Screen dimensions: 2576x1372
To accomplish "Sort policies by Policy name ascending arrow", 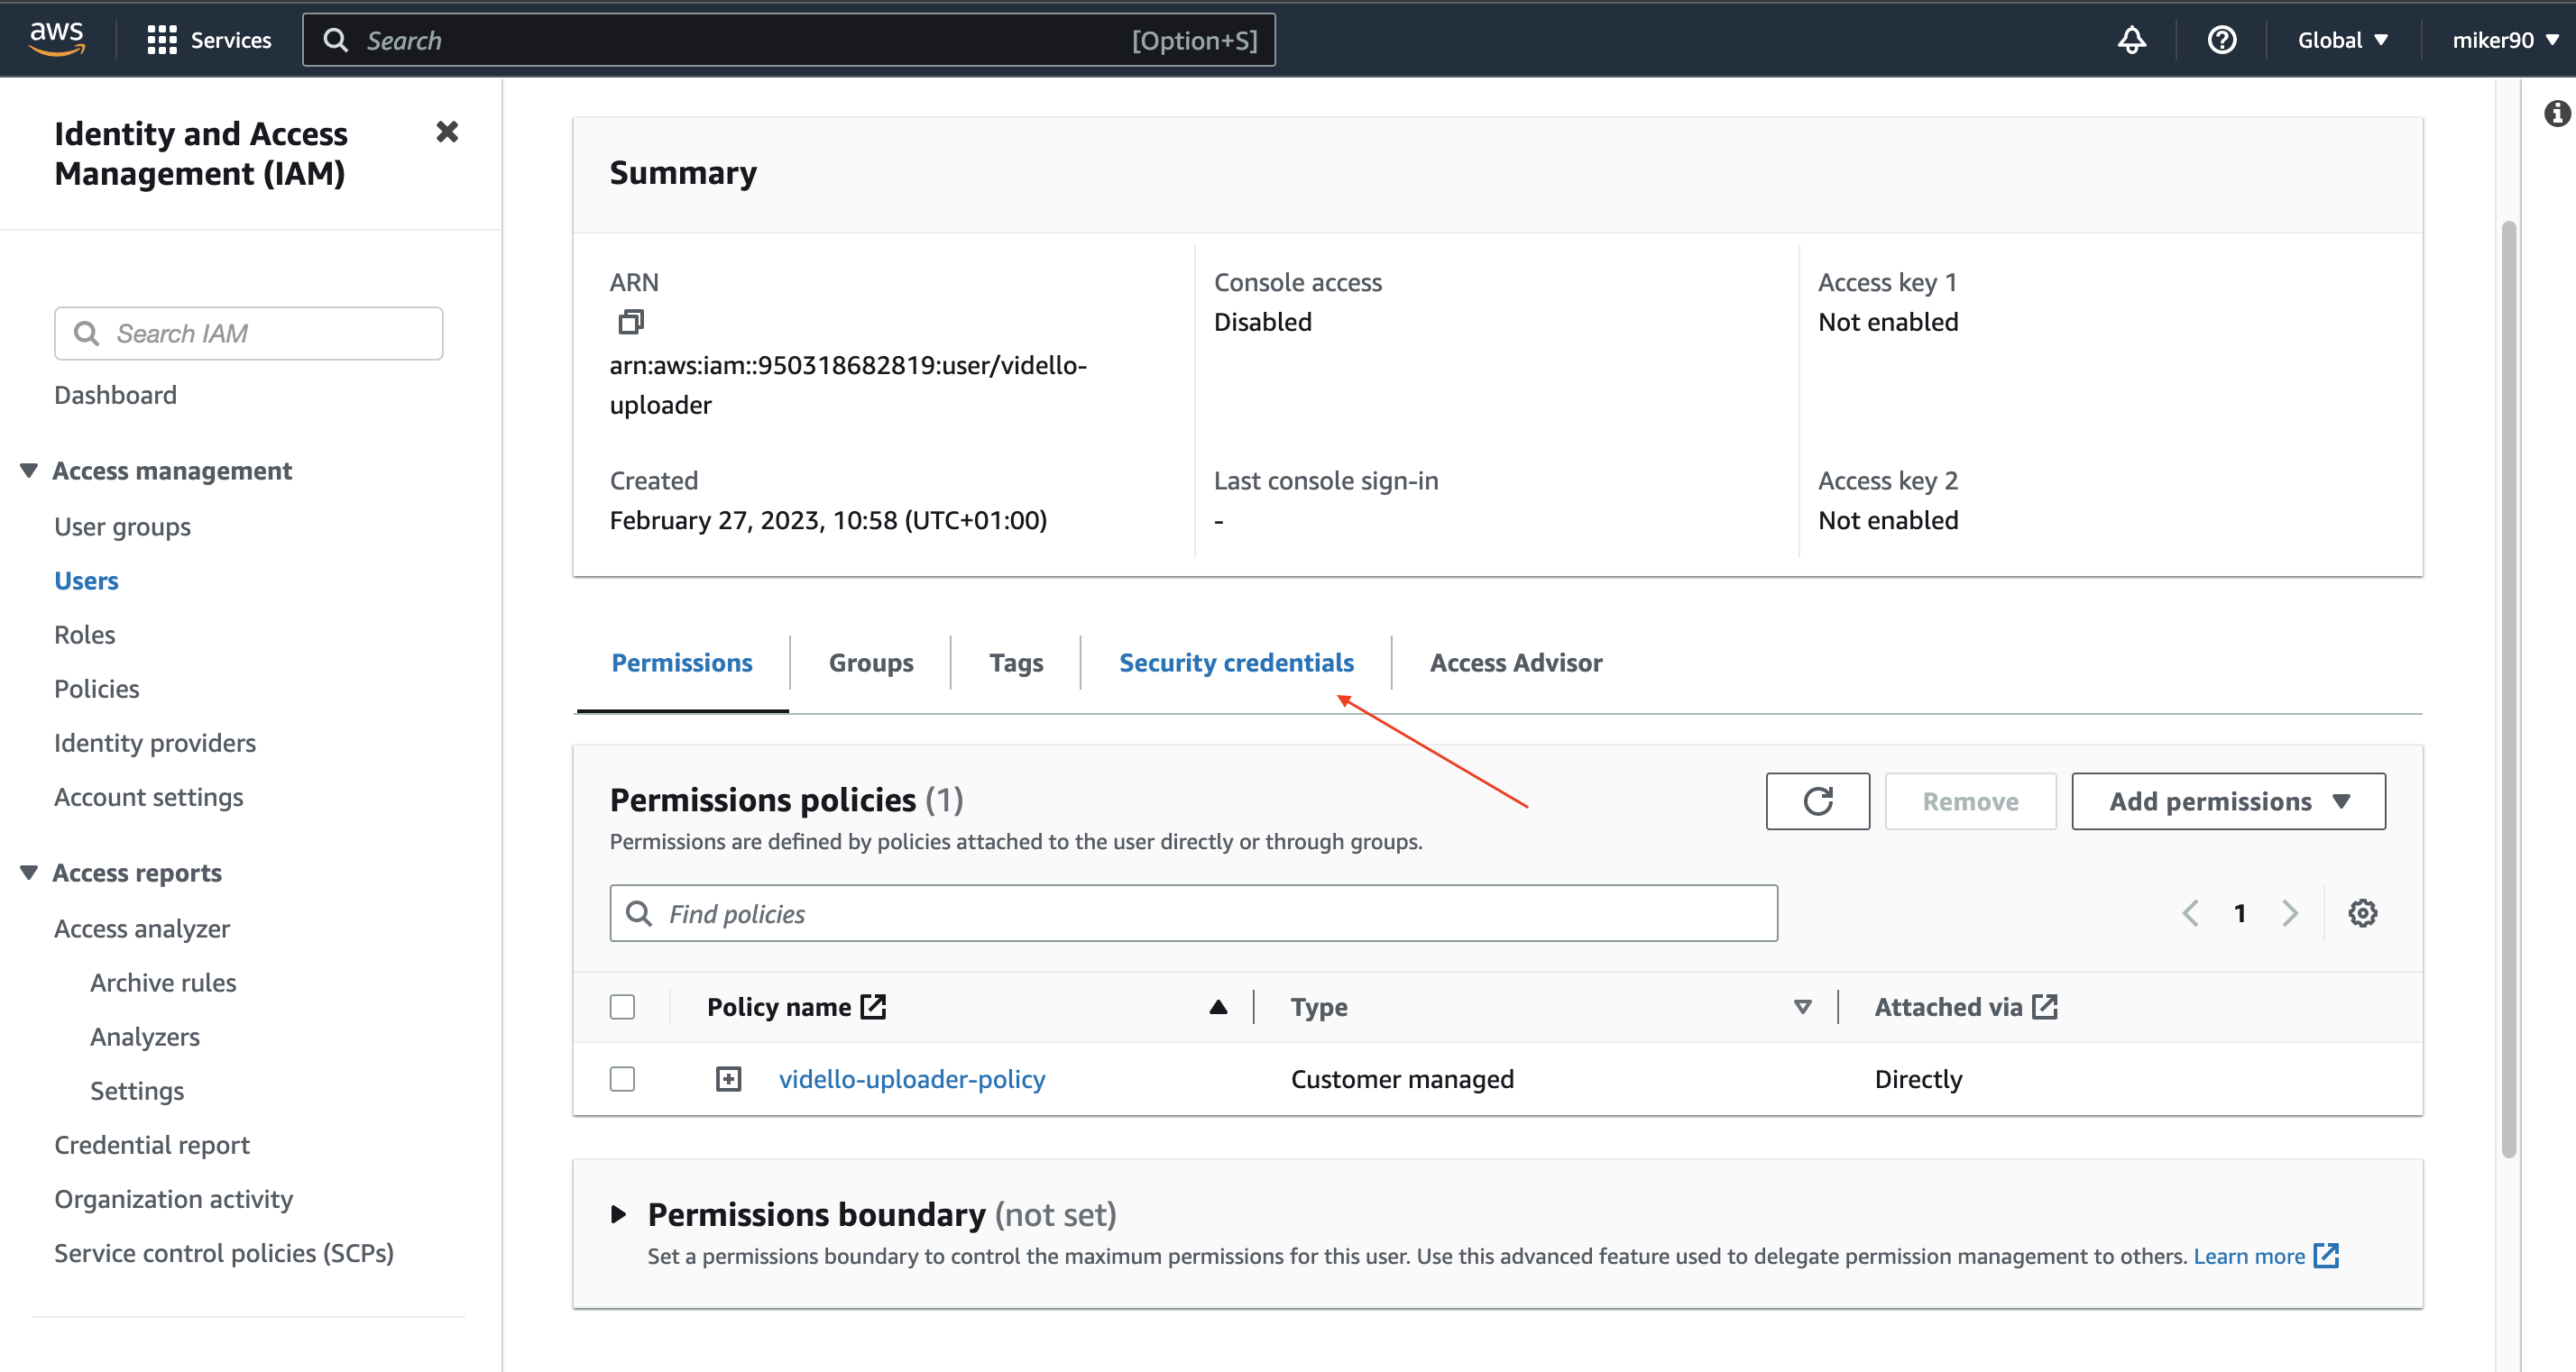I will pyautogui.click(x=1217, y=1006).
